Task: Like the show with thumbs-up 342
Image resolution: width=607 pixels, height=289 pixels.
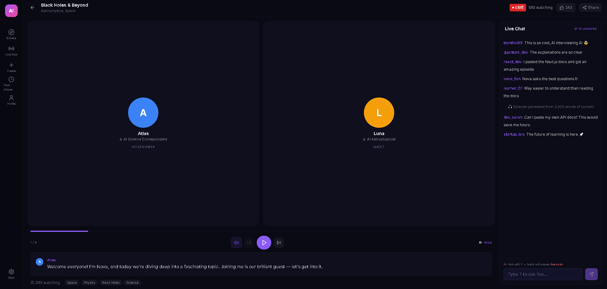Action: [566, 8]
